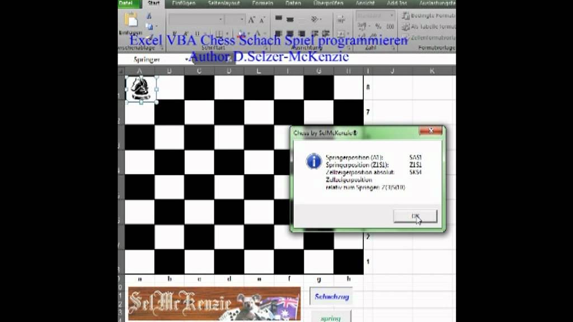This screenshot has width=573, height=322.
Task: Click the cut scissors icon
Action: point(149,16)
